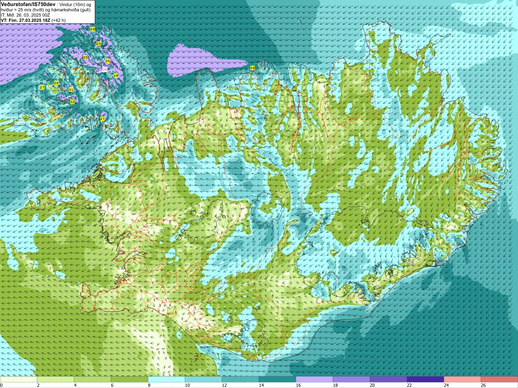The height and width of the screenshot is (388, 518).
Task: Click the yellow 29 gust label
Action: coord(115,76)
